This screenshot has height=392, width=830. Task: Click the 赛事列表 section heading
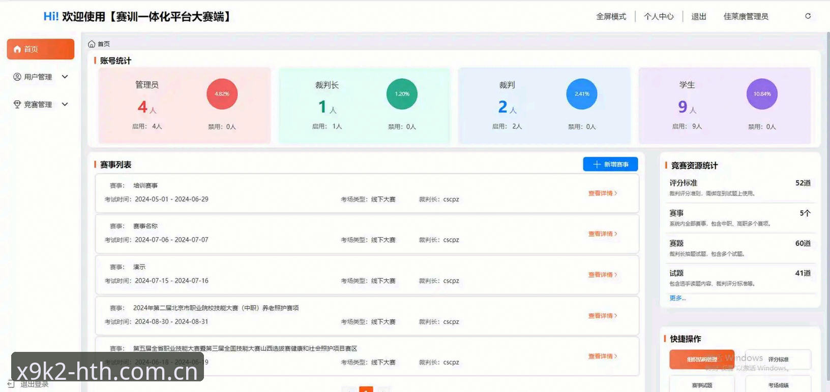[x=115, y=165]
